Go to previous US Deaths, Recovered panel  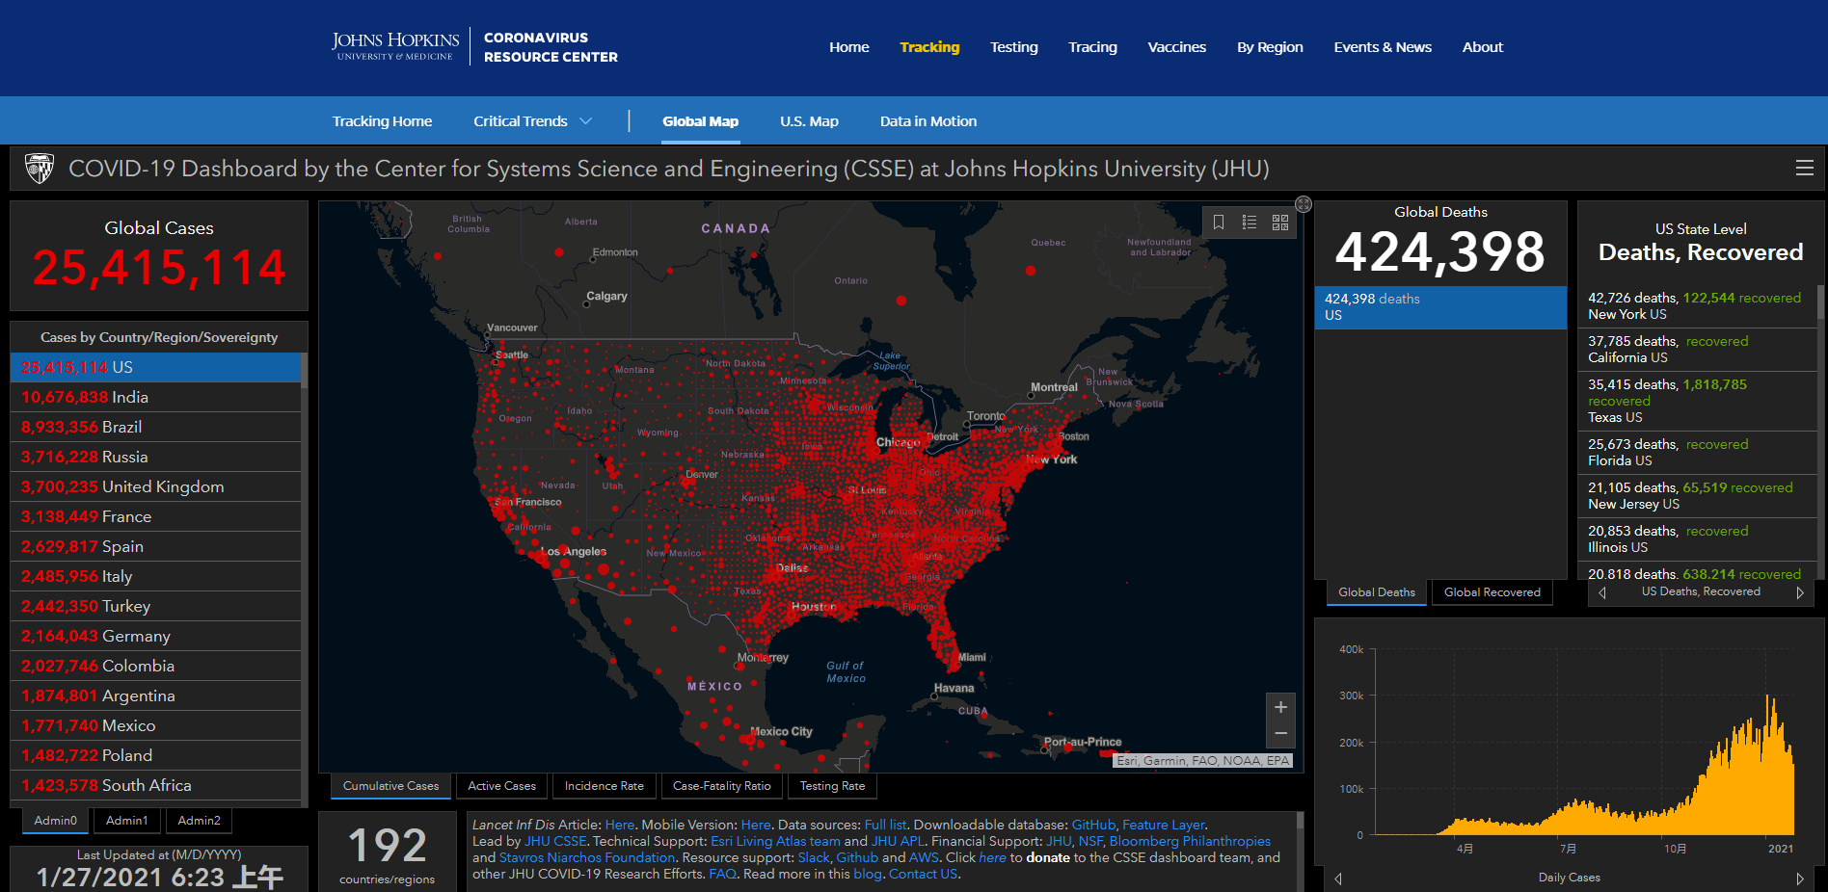tap(1602, 592)
